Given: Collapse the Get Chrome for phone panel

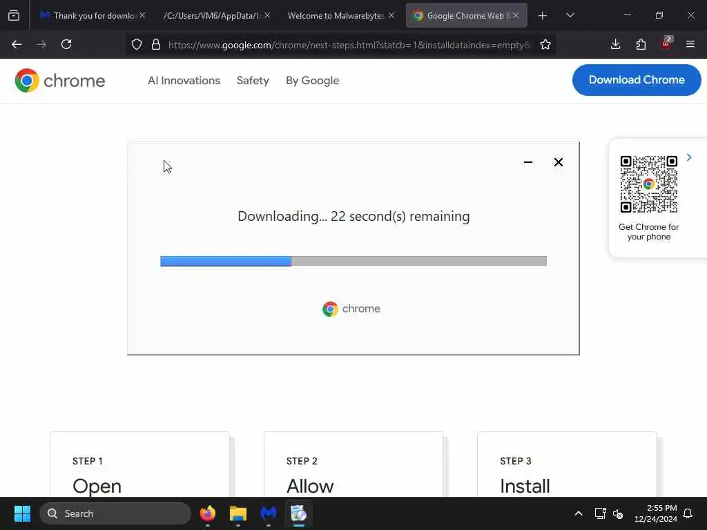Looking at the screenshot, I should coord(689,157).
